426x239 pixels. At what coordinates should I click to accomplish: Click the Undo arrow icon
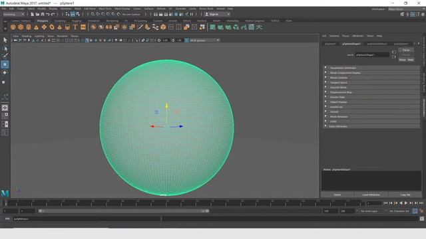(x=47, y=15)
